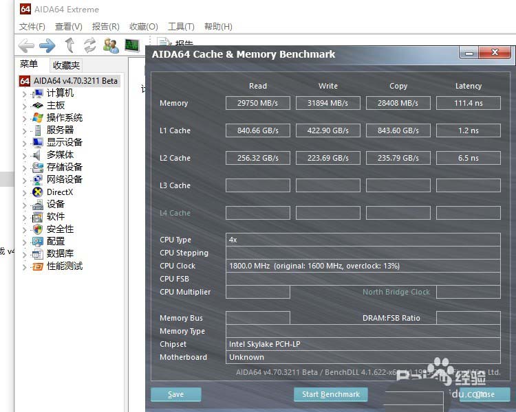This screenshot has width=516, height=412.
Task: Expand the 性能测试 tree node
Action: tap(24, 267)
